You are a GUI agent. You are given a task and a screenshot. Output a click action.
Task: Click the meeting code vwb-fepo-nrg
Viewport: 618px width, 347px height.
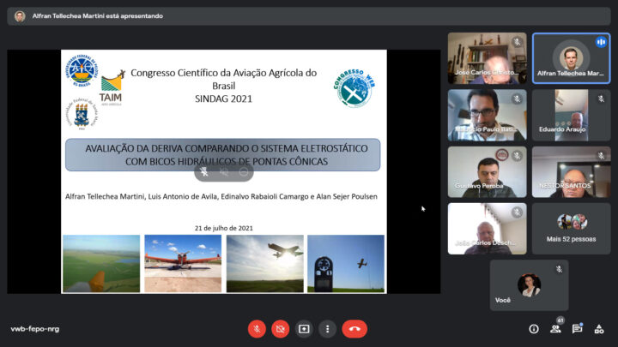35,329
